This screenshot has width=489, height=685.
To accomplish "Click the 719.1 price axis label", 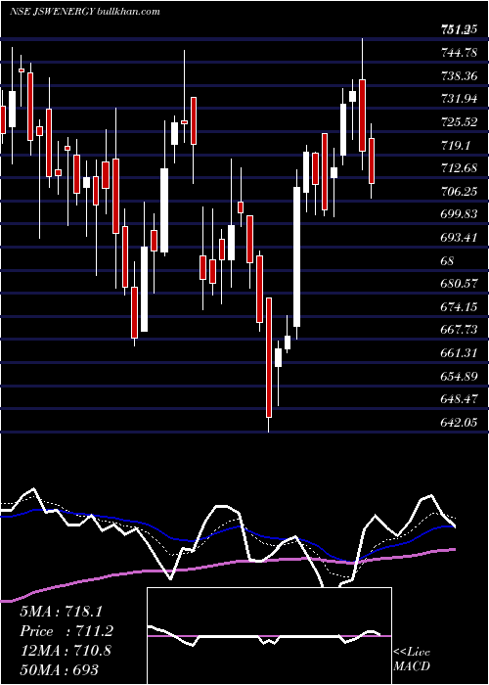I will (x=455, y=146).
